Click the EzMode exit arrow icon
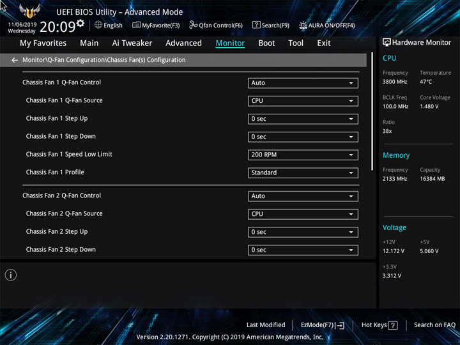This screenshot has height=345, width=460. pos(340,325)
